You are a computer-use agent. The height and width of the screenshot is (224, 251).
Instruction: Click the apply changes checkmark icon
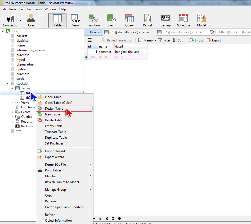[x=100, y=218]
